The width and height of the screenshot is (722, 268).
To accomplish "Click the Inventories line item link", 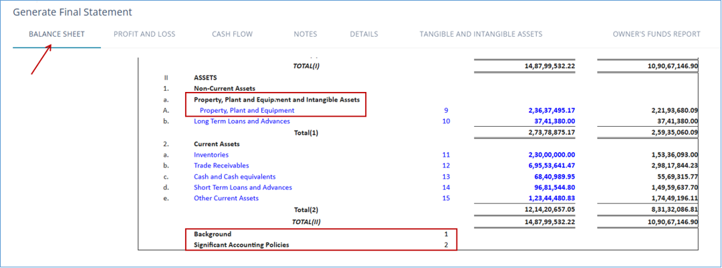I will (x=211, y=155).
